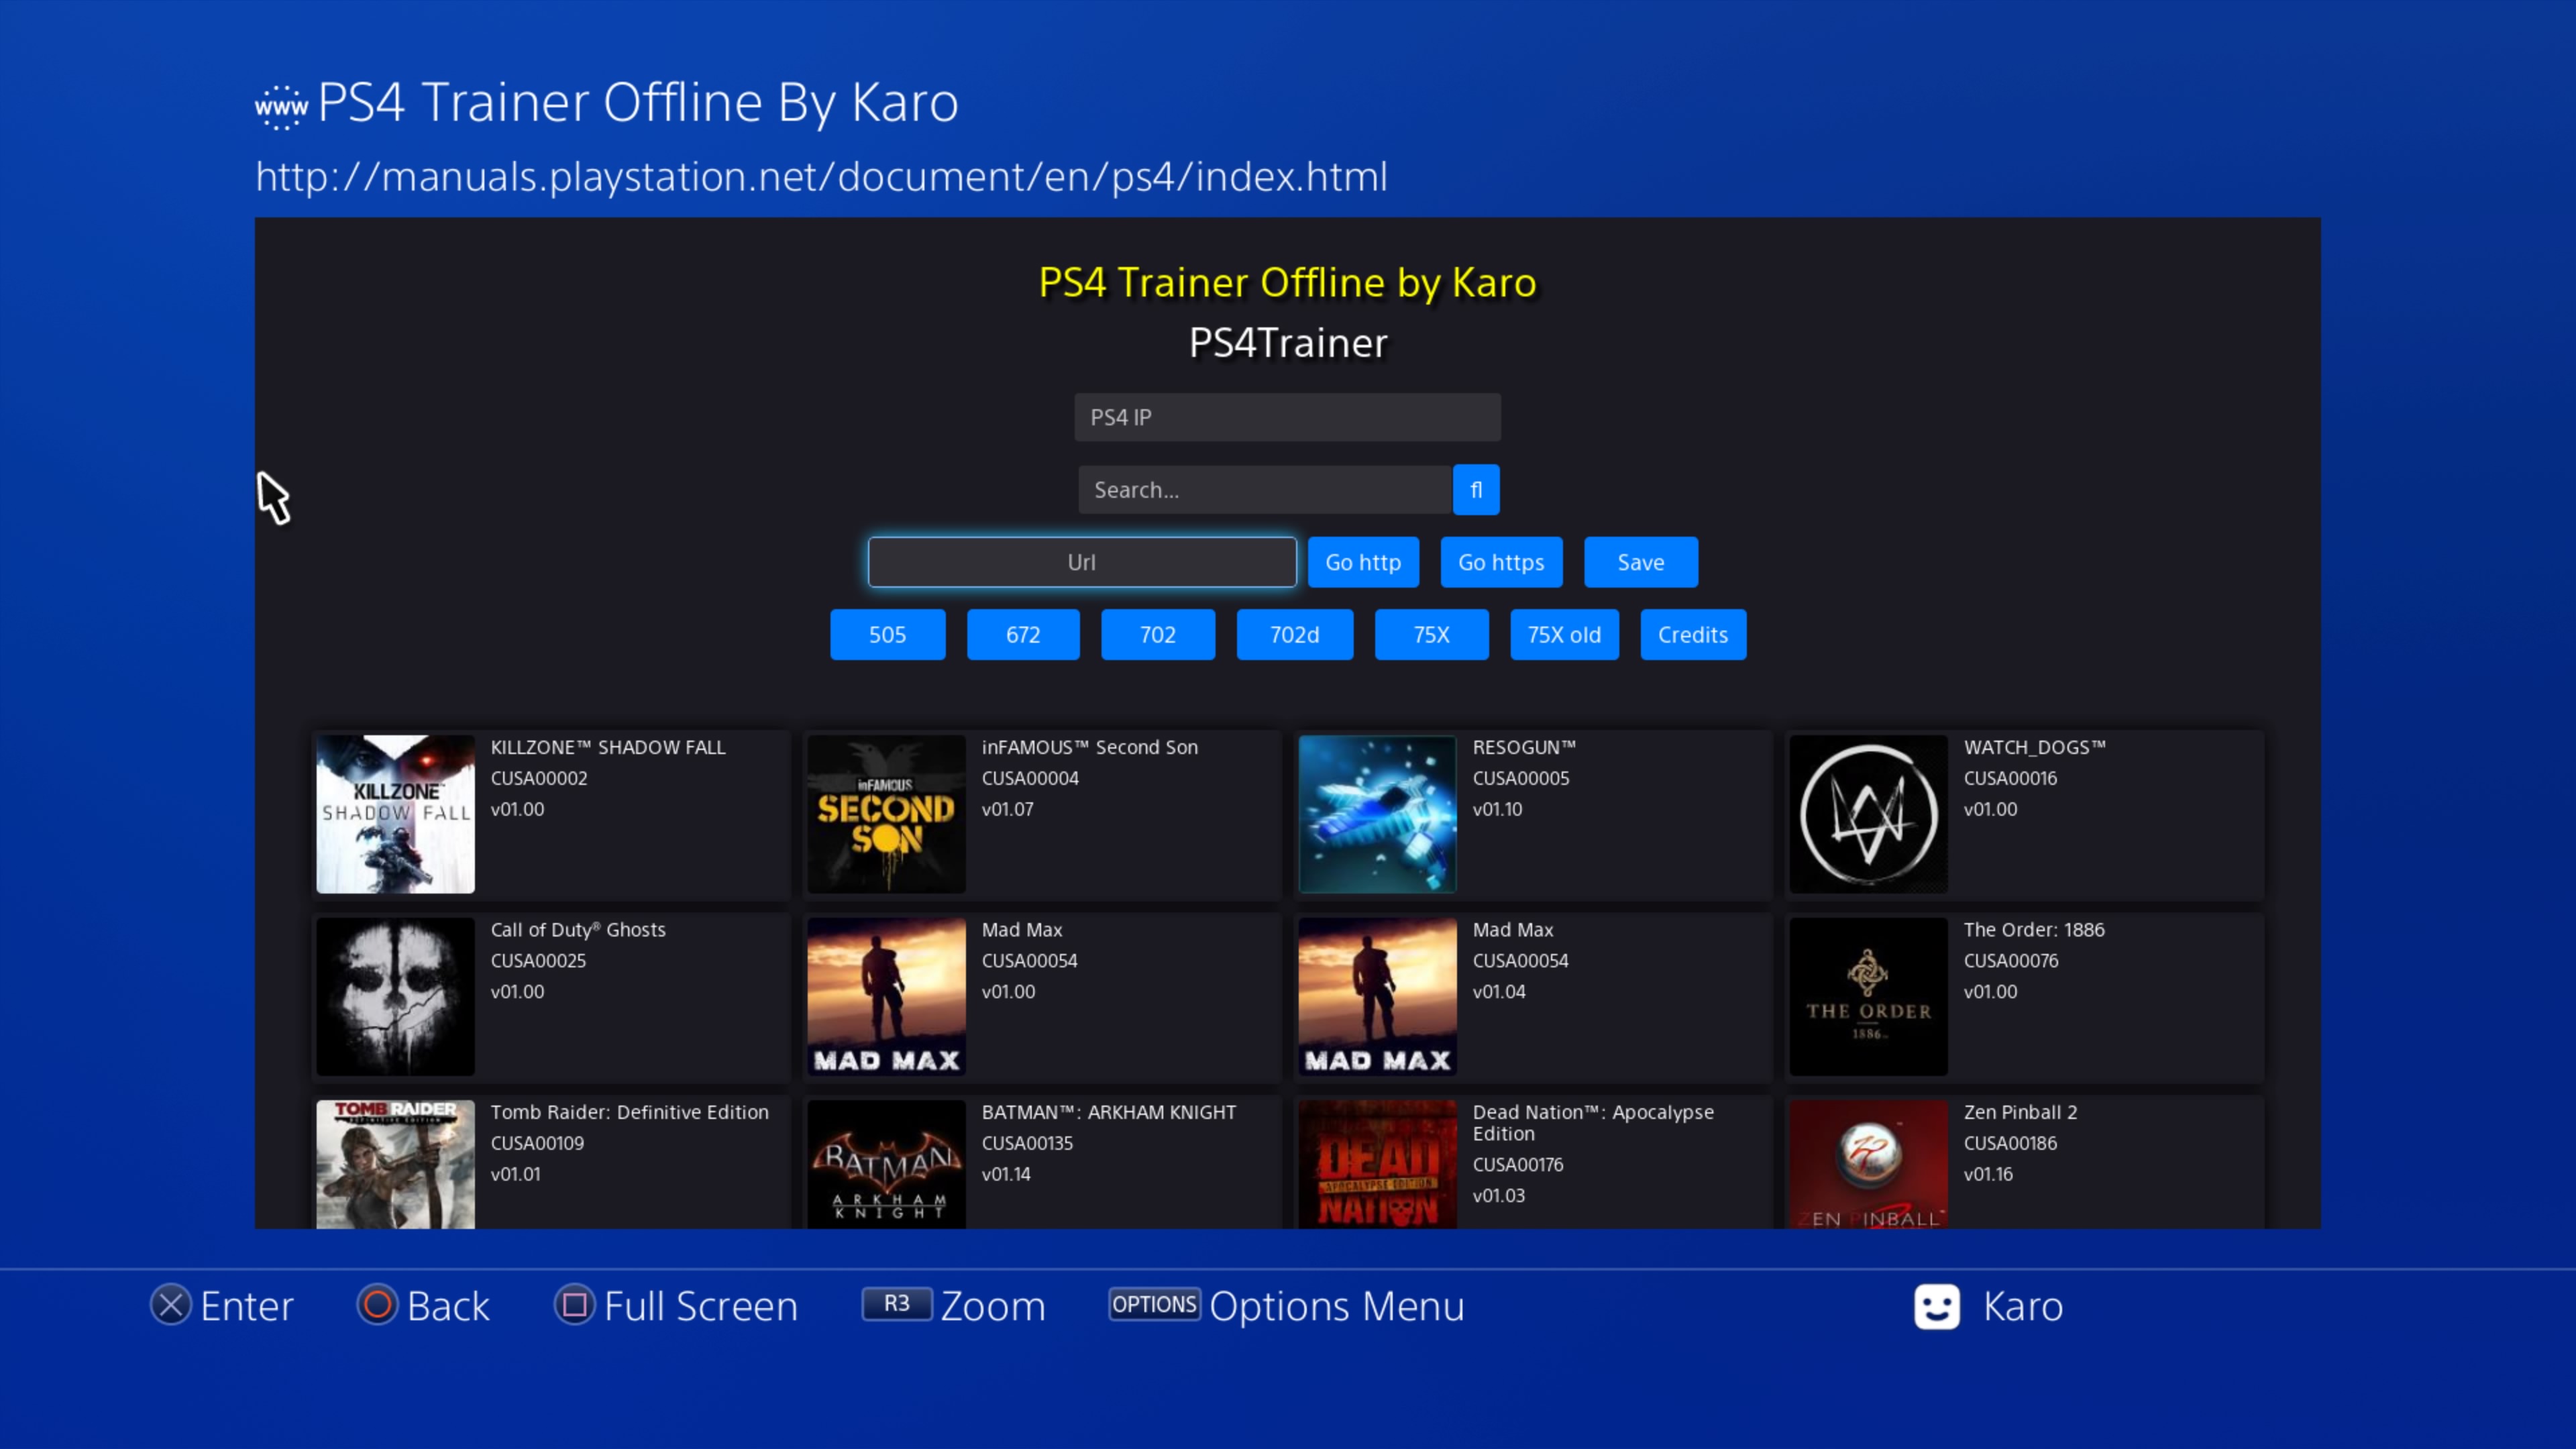Select the 75X old option
Viewport: 2576px width, 1449px height.
1564,634
